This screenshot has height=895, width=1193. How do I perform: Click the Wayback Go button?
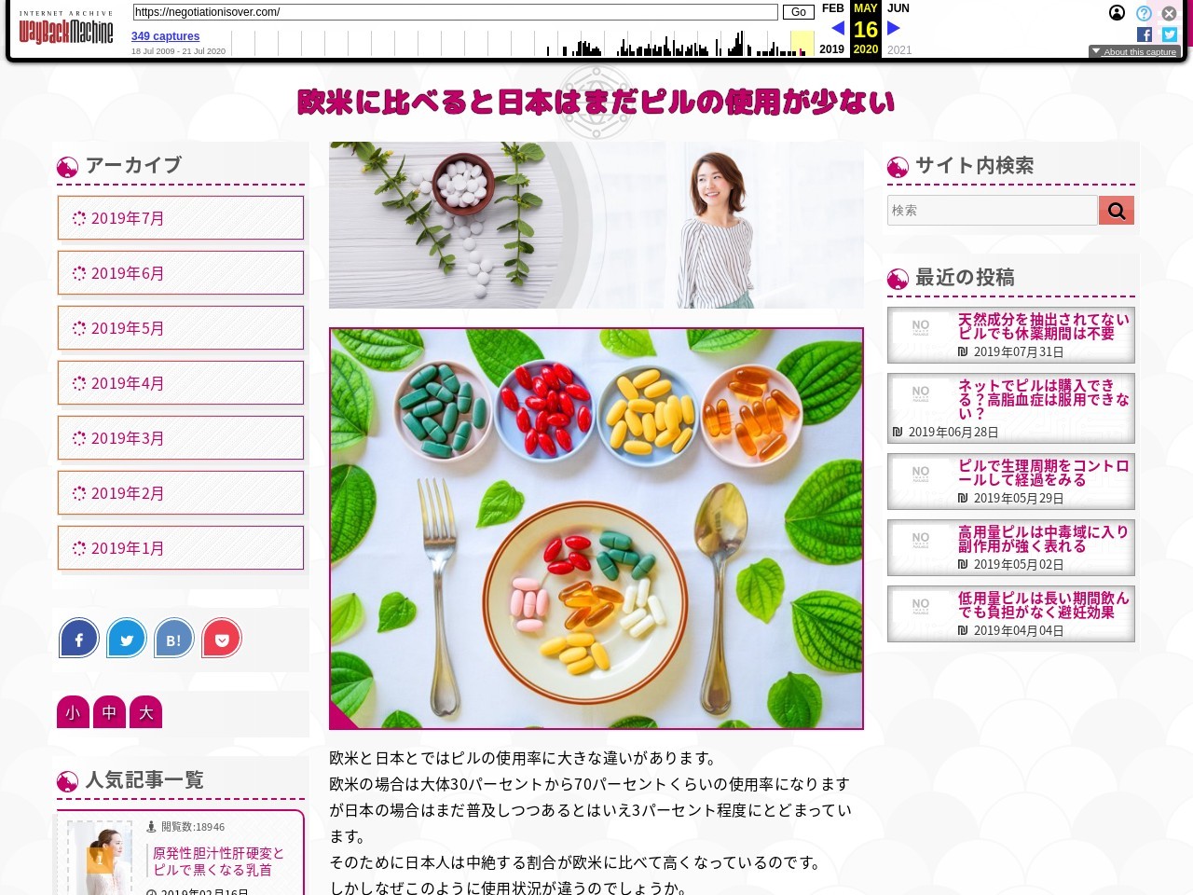coord(798,12)
